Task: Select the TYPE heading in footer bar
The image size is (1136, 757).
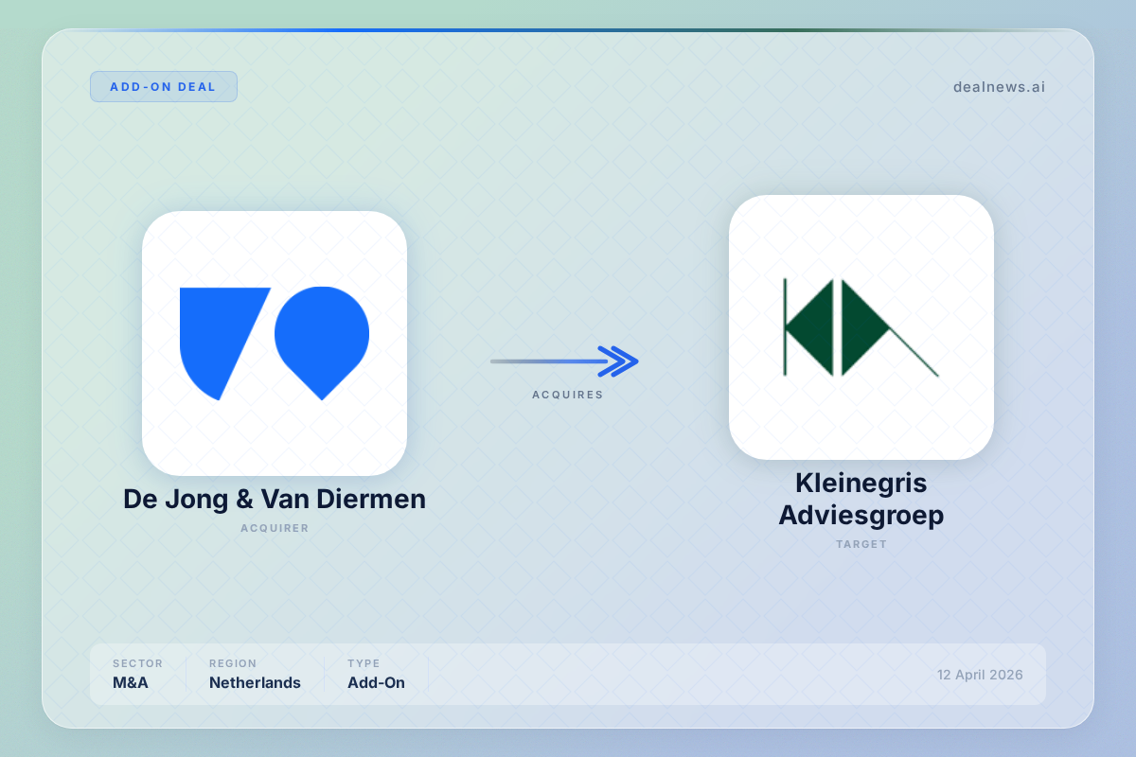Action: (364, 663)
